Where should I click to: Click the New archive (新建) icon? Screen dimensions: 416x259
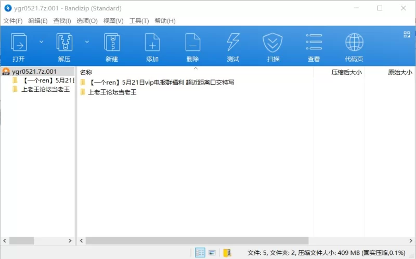coord(112,43)
